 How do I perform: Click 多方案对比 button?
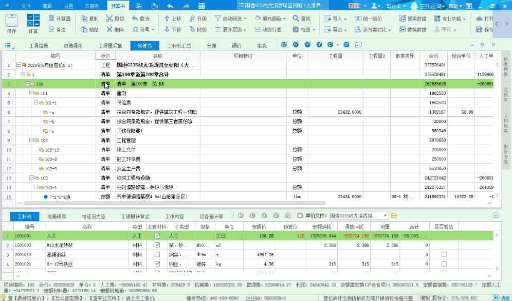[373, 29]
